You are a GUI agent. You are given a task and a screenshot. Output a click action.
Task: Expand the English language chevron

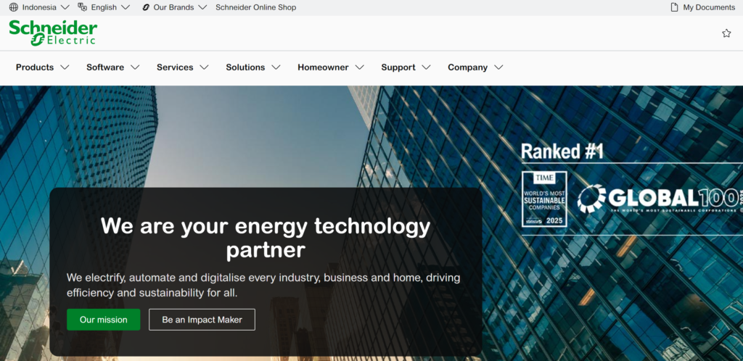(x=125, y=7)
